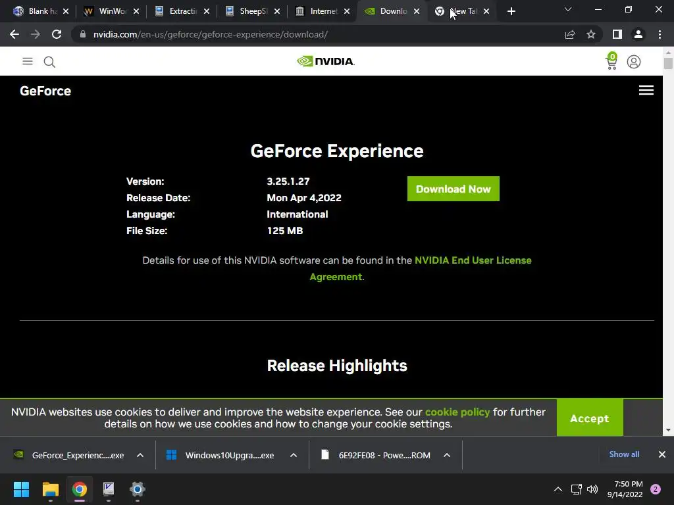This screenshot has width=674, height=505.
Task: Open a new browser tab with plus
Action: [511, 12]
